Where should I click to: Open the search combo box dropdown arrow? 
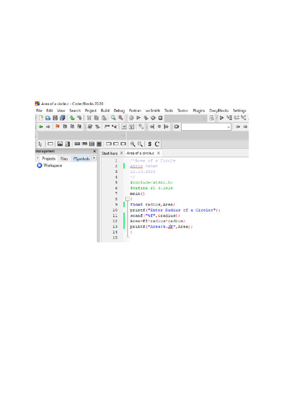tap(229, 127)
